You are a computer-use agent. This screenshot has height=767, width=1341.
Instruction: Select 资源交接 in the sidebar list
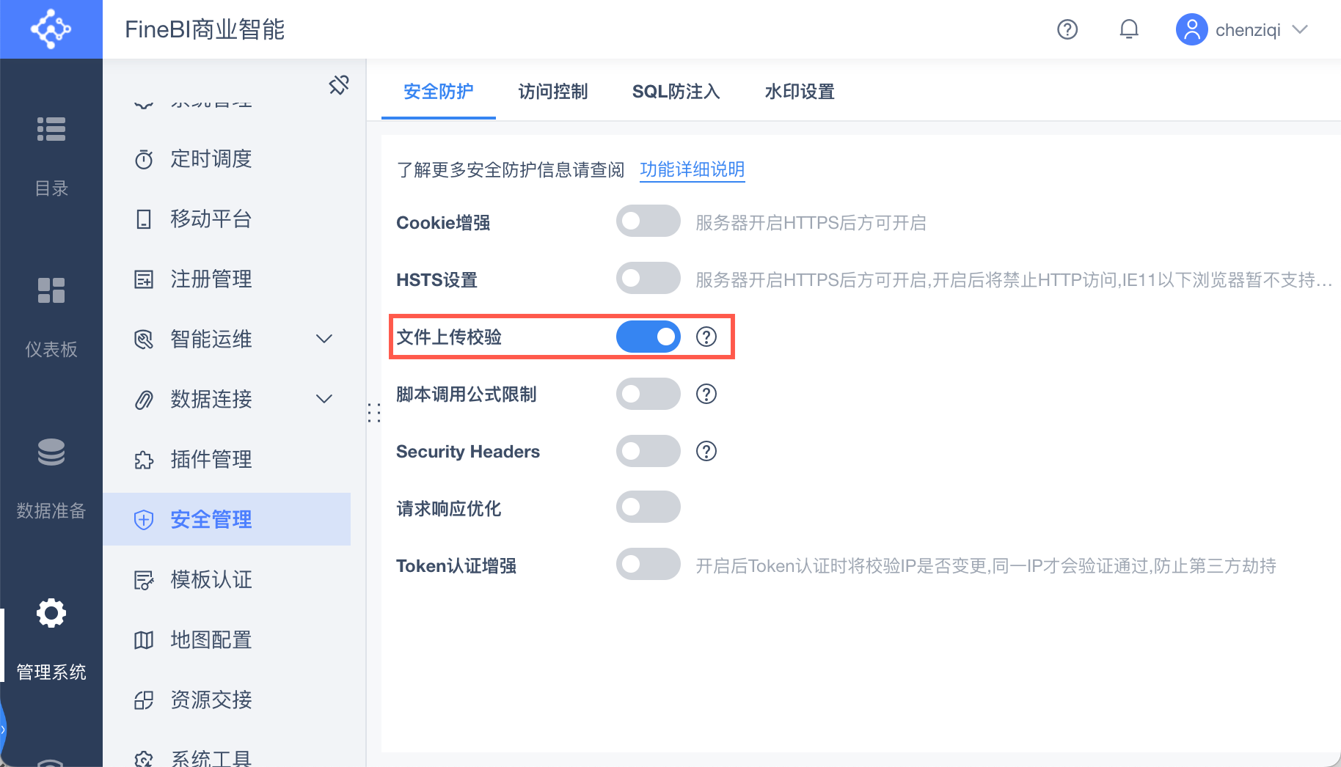pos(211,700)
